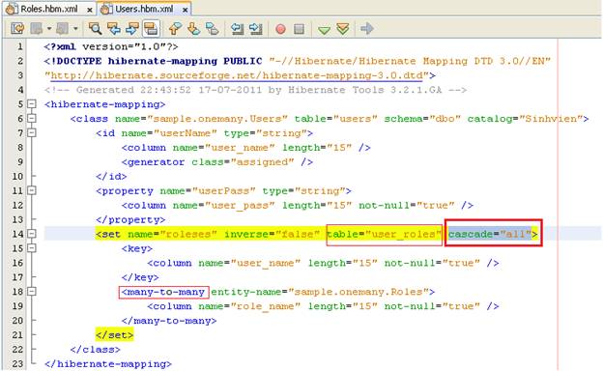Click the </key> closing tag
This screenshot has width=603, height=371.
pos(140,277)
